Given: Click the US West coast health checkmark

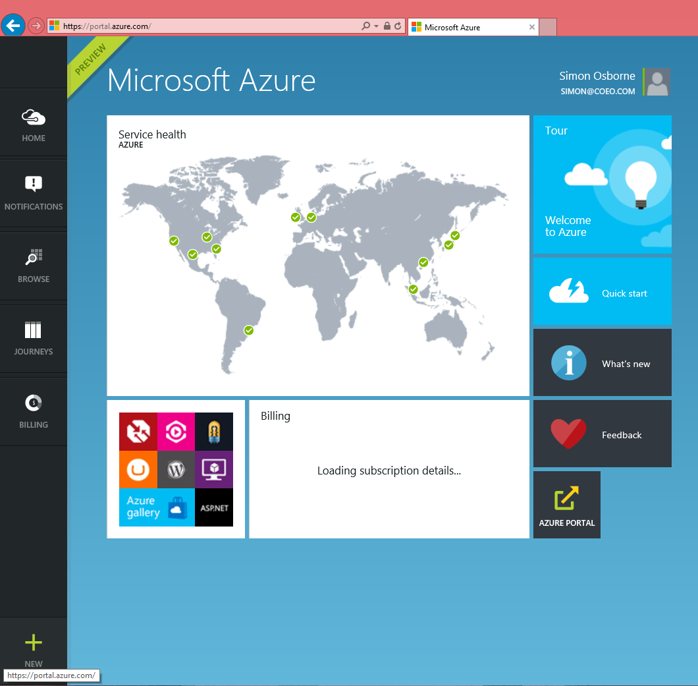Looking at the screenshot, I should coord(174,241).
